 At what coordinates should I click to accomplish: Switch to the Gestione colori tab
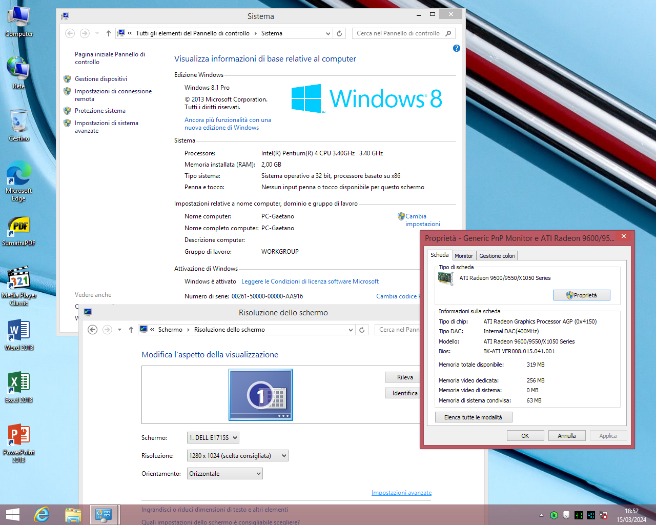(497, 256)
